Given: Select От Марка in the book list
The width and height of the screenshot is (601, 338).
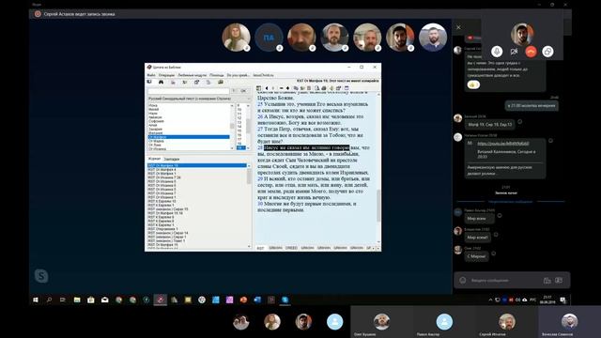Looking at the screenshot, I should pos(156,141).
